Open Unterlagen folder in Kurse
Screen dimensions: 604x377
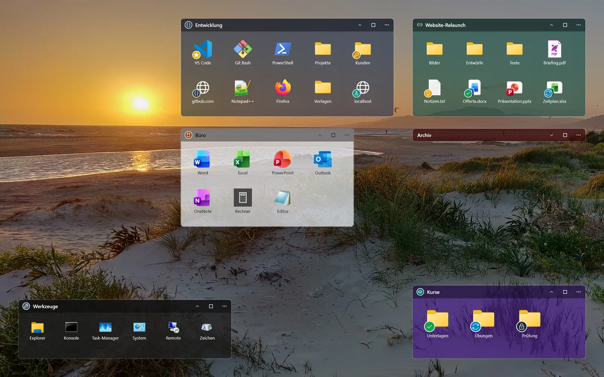click(438, 323)
